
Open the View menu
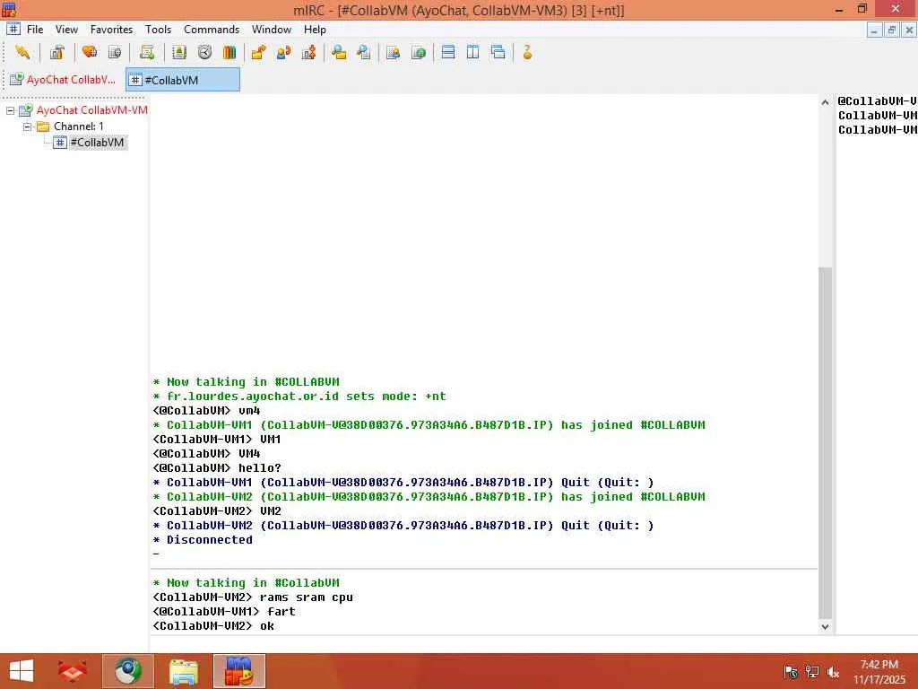pos(66,30)
